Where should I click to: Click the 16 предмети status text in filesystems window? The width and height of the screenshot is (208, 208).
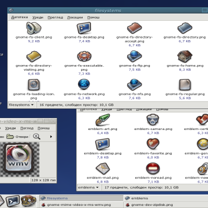tap(76, 105)
